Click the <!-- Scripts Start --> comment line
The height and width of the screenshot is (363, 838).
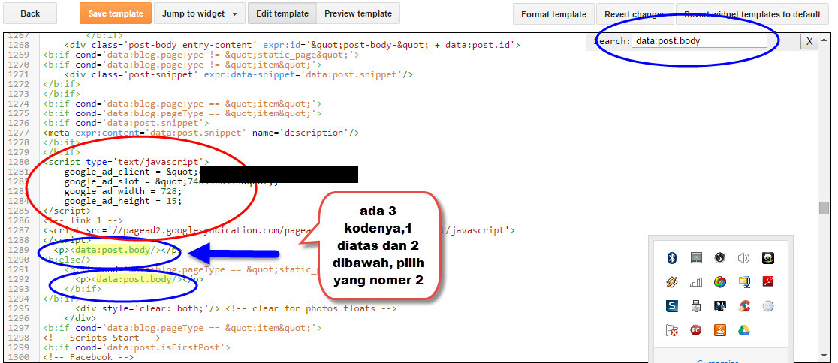click(102, 337)
